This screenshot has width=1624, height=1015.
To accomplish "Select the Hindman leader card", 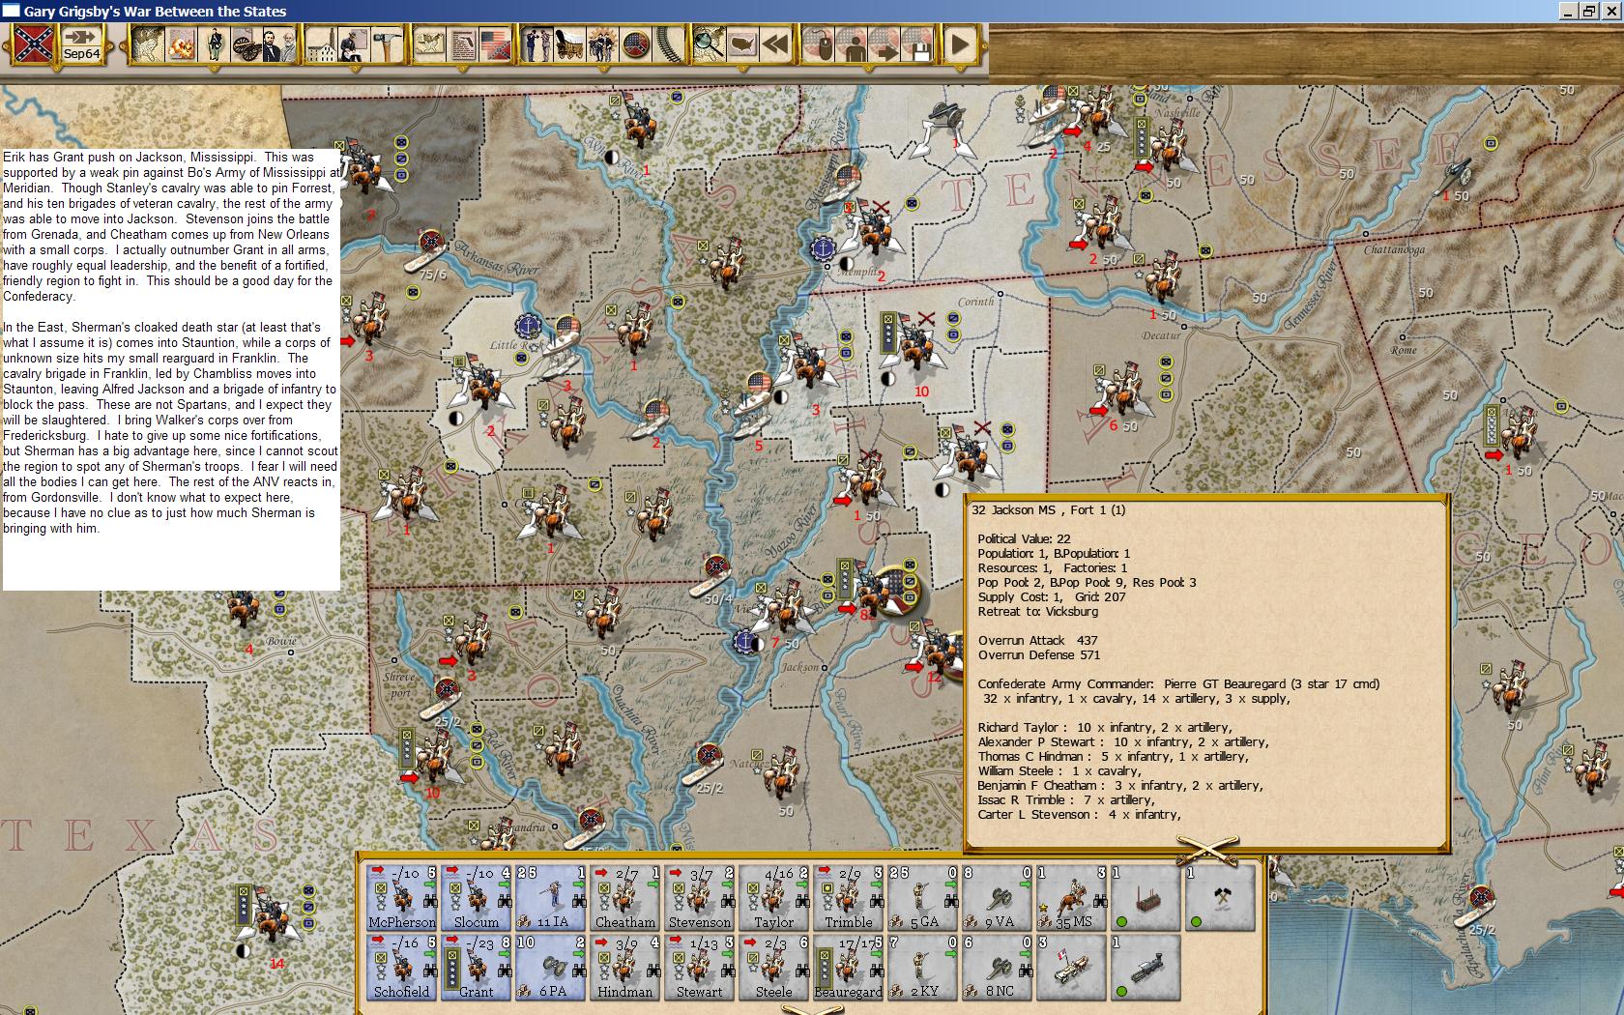I will pyautogui.click(x=625, y=967).
